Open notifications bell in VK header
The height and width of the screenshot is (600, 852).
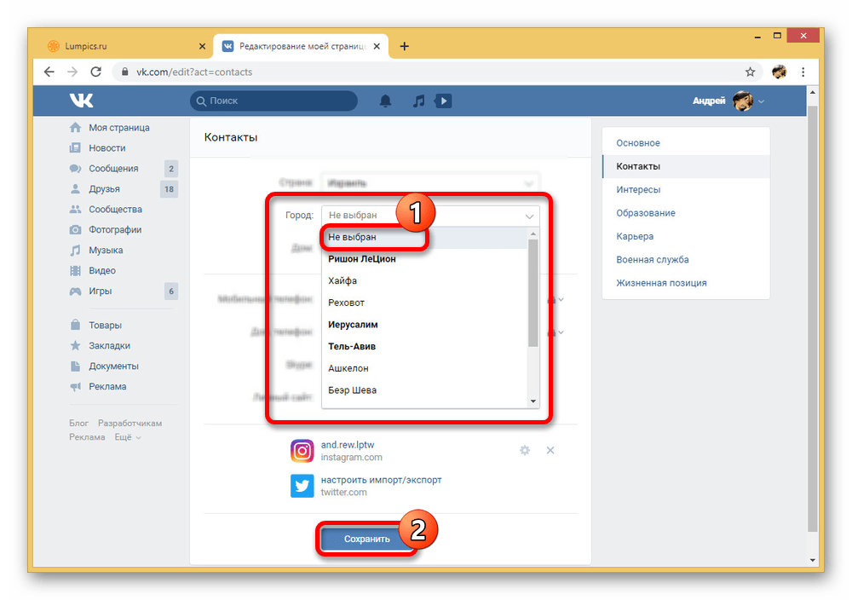pos(385,101)
